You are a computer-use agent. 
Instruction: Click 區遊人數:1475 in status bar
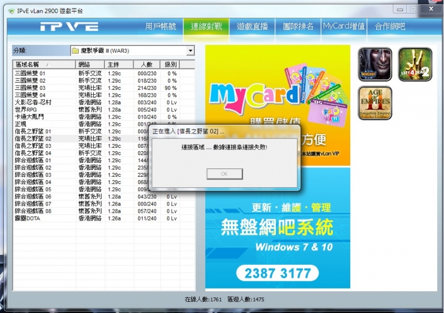tap(246, 300)
